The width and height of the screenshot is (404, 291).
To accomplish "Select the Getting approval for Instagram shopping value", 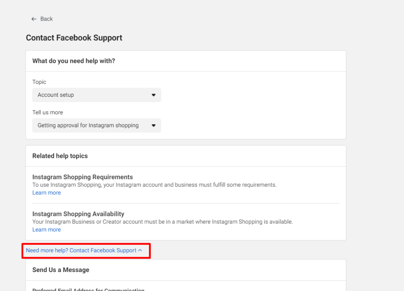I will pos(88,125).
